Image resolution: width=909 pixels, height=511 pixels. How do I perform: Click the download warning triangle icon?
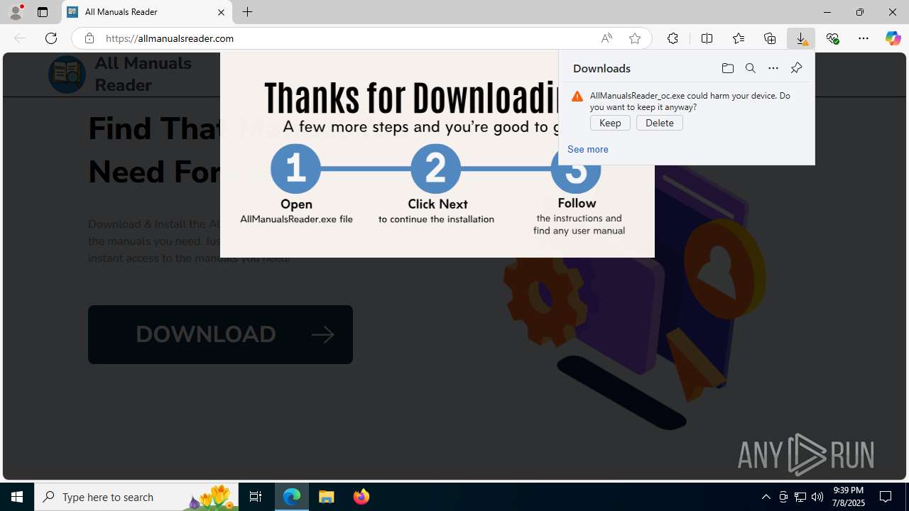point(577,97)
